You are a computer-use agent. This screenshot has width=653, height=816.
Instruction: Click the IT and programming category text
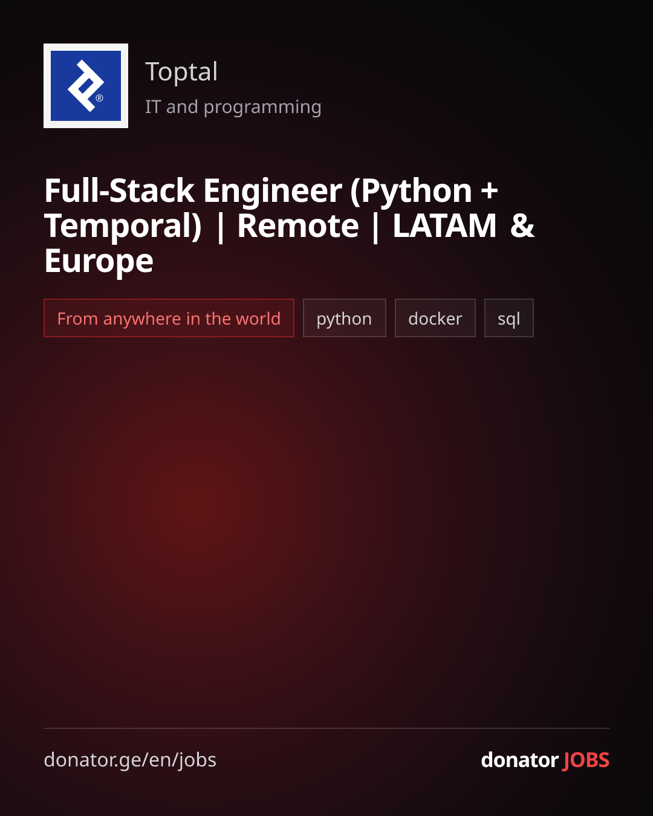233,107
